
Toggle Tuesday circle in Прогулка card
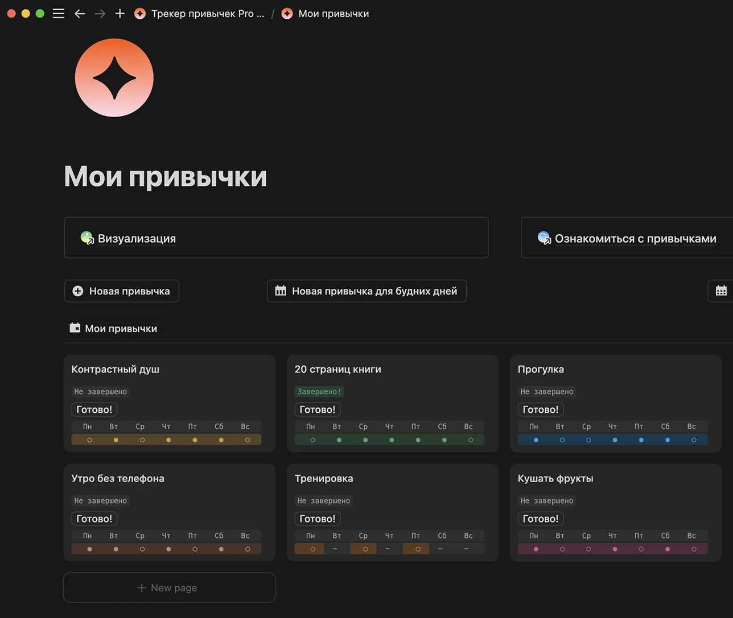(562, 440)
